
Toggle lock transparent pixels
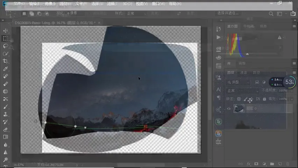[x=239, y=99]
